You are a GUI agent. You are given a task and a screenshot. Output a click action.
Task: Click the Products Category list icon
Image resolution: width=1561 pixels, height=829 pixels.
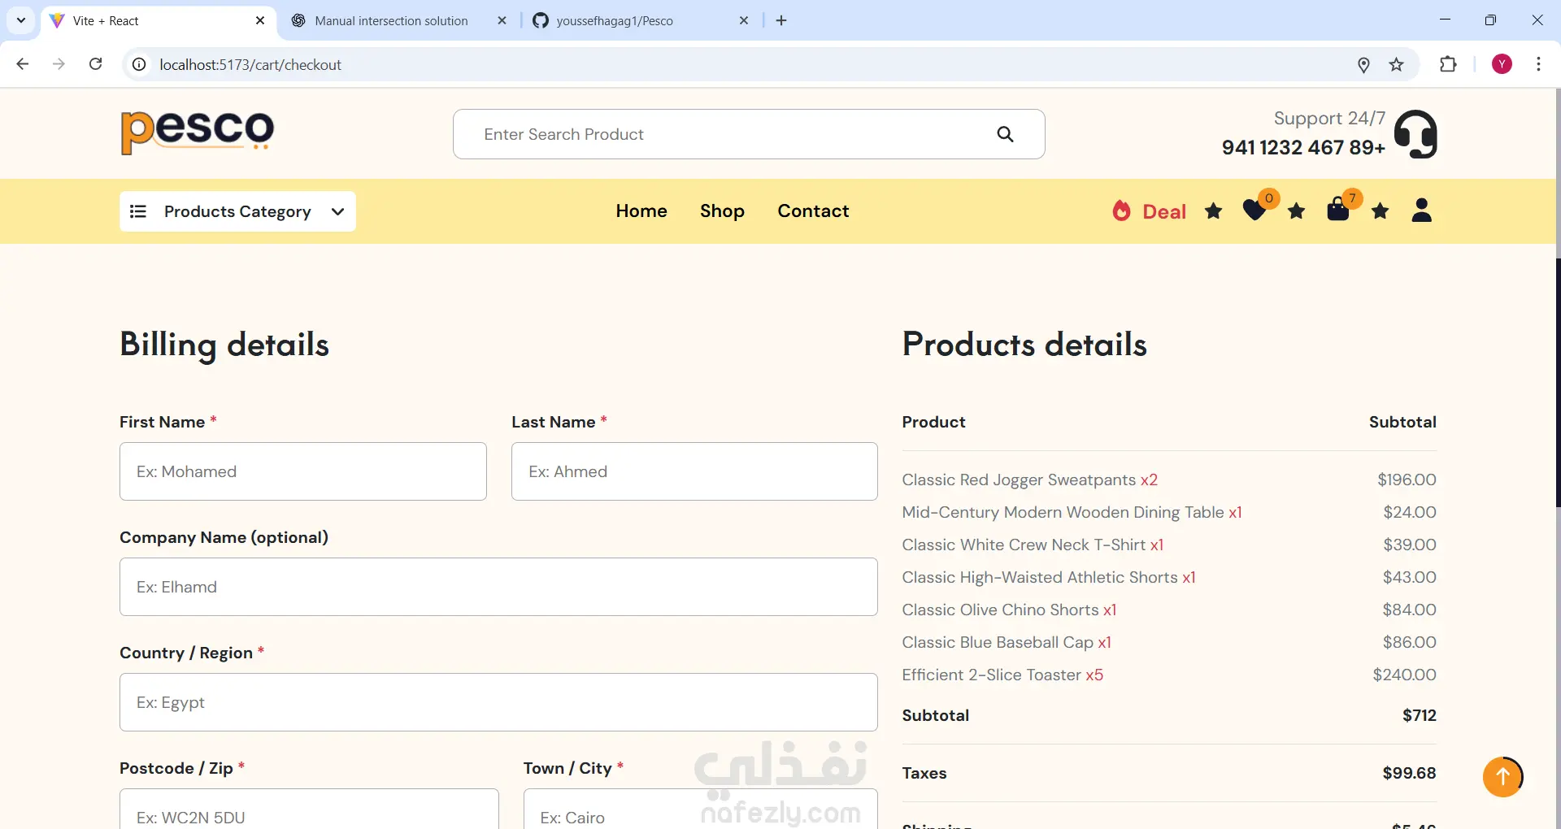click(x=138, y=211)
